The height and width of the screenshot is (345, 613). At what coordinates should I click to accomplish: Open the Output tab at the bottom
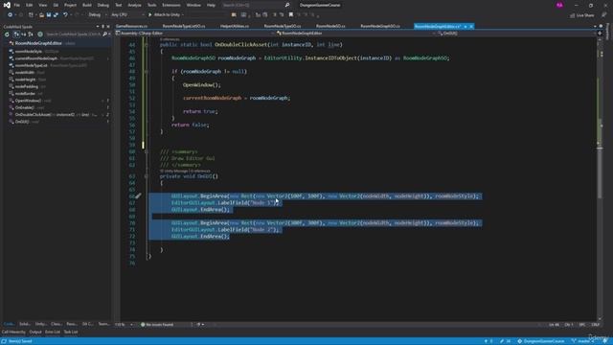pos(35,333)
